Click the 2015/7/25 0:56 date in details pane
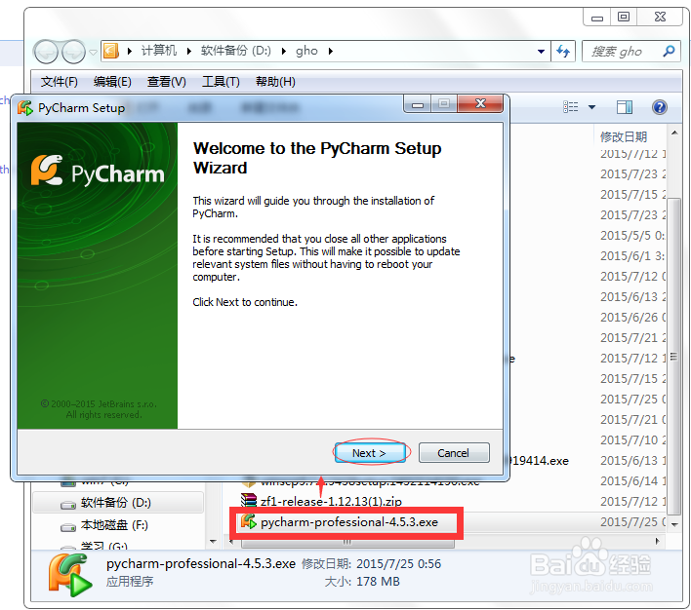 398,564
